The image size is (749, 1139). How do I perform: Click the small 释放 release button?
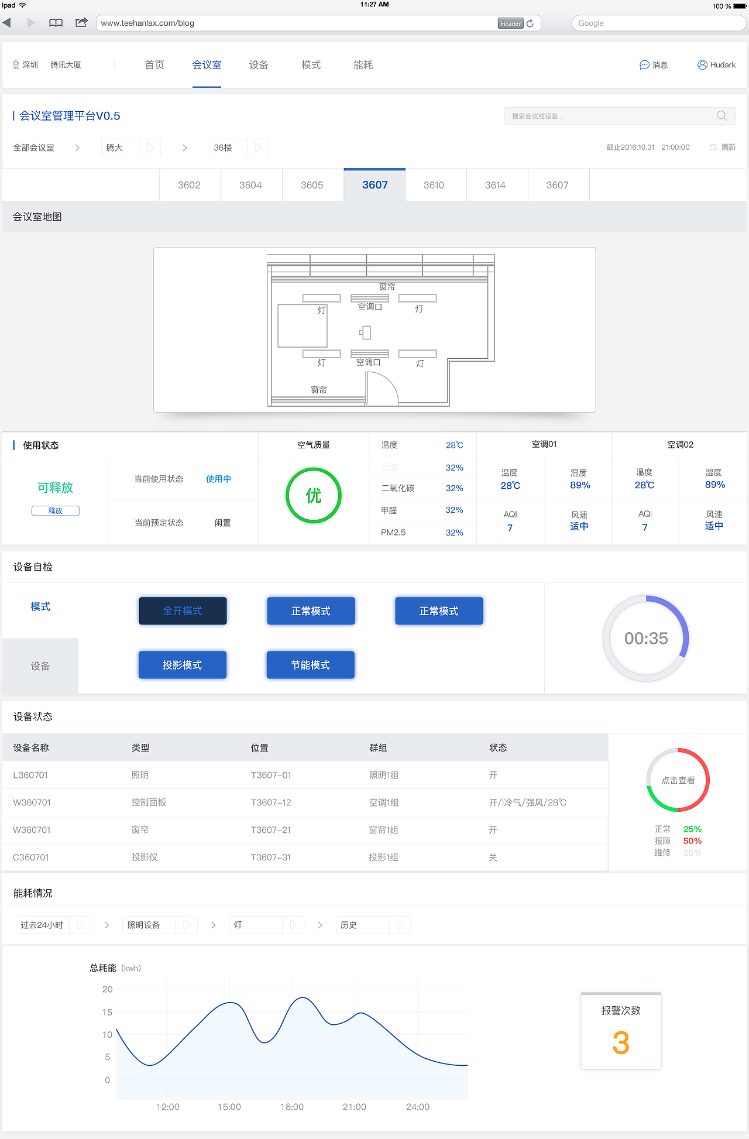coord(56,510)
